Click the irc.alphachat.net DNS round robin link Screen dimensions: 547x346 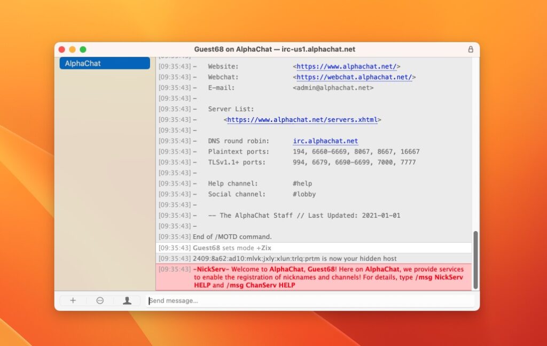325,141
